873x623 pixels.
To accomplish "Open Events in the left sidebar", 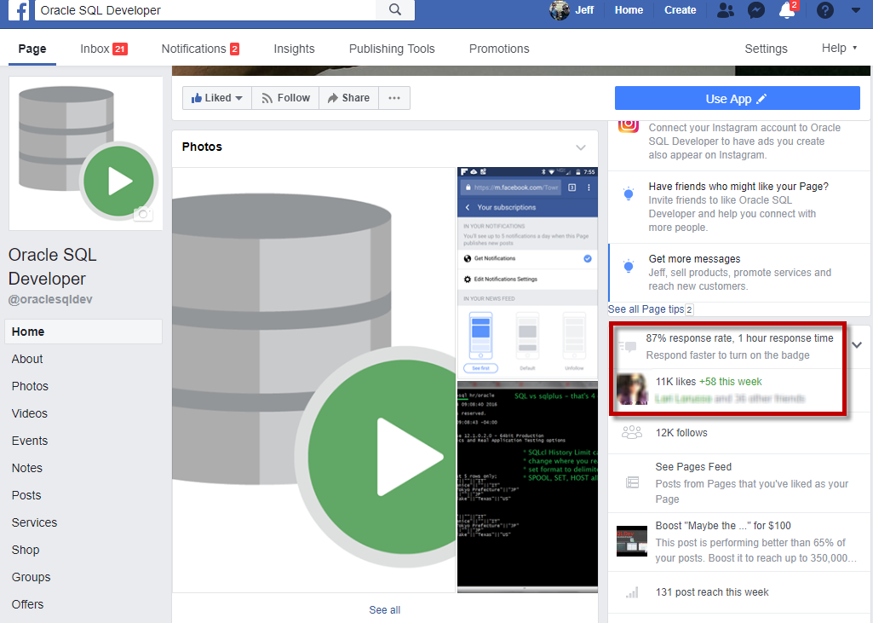I will pyautogui.click(x=30, y=441).
